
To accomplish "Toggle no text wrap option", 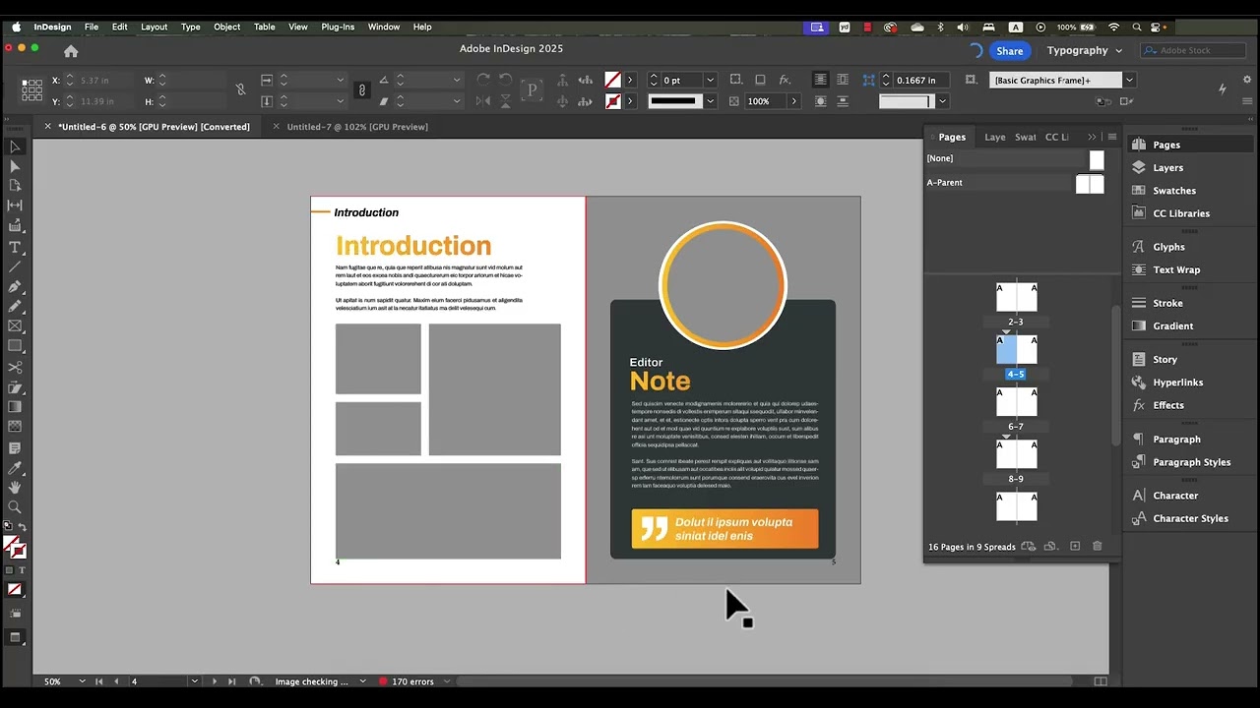I will [820, 80].
